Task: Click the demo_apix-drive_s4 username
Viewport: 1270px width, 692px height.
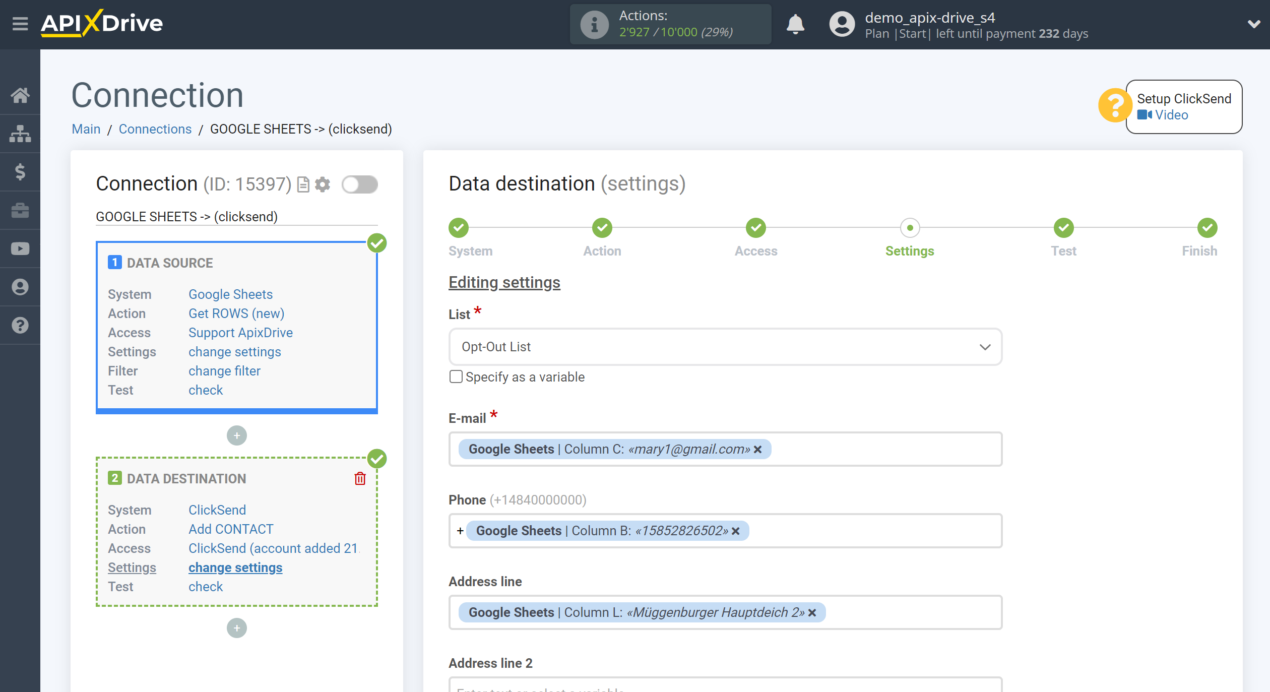Action: pyautogui.click(x=930, y=18)
